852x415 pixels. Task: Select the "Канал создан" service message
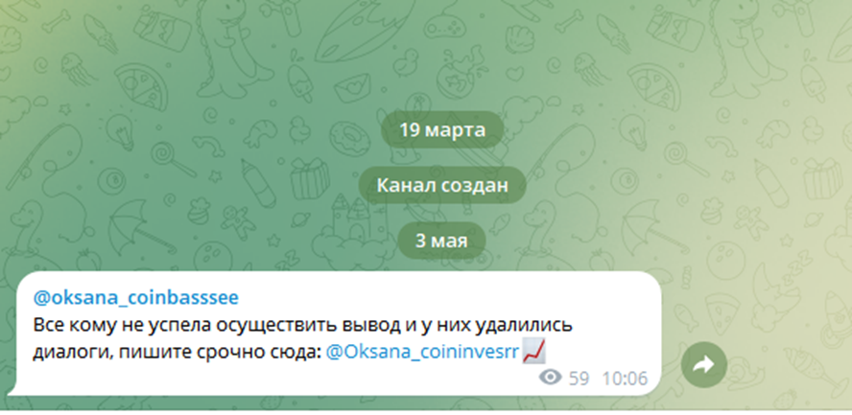(x=442, y=185)
